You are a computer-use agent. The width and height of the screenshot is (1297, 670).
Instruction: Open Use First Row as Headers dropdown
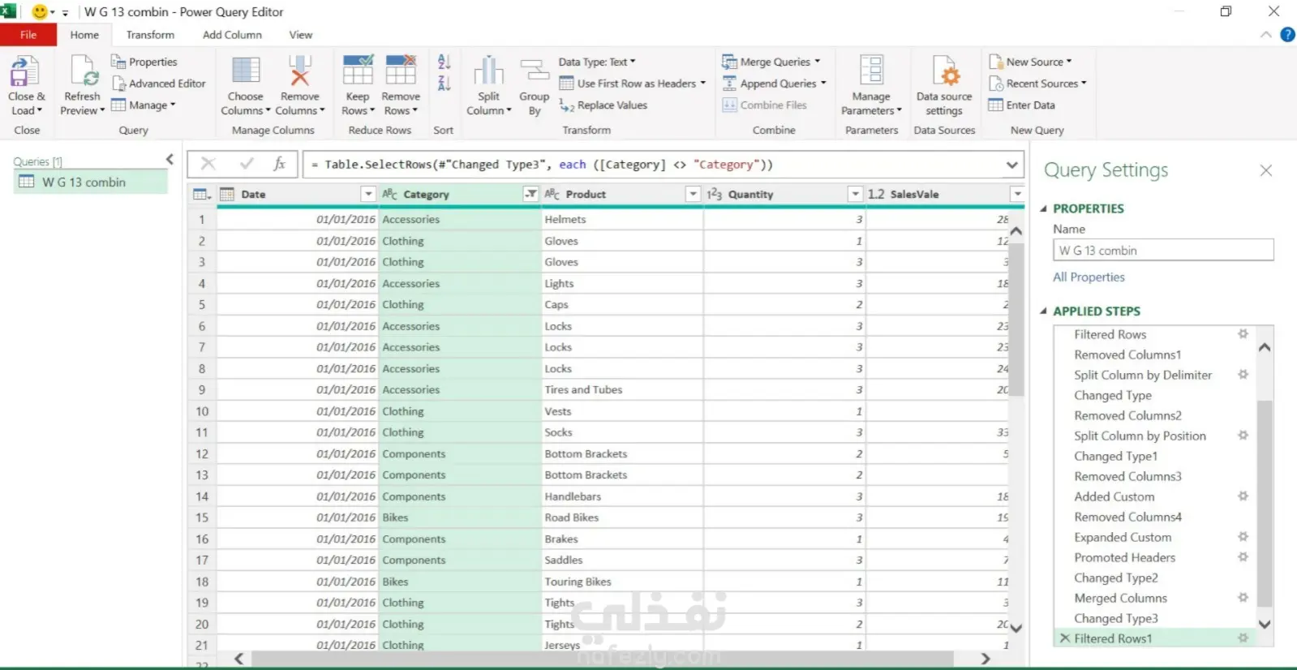pyautogui.click(x=633, y=84)
